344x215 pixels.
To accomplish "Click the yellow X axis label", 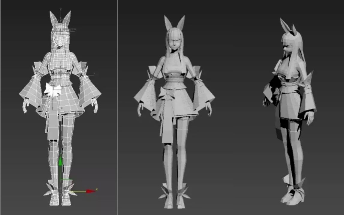I will pyautogui.click(x=96, y=189).
